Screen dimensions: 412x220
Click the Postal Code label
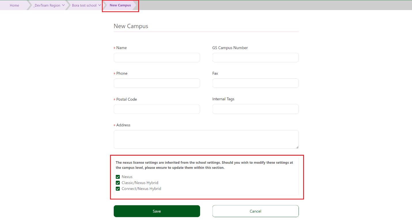[127, 99]
